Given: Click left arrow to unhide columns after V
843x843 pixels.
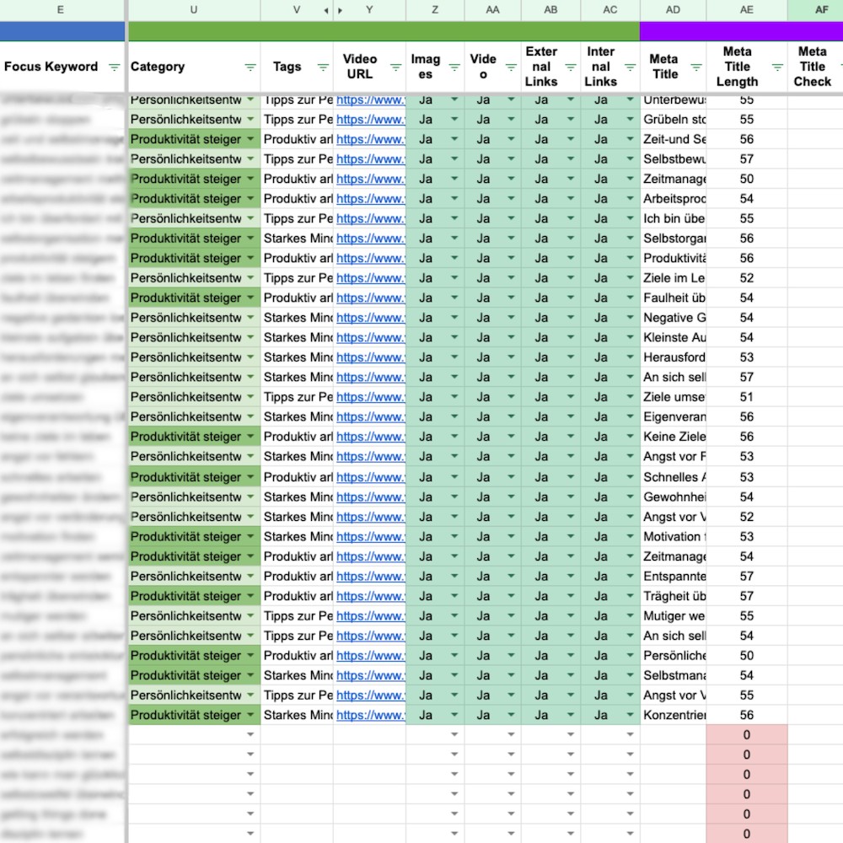Looking at the screenshot, I should pyautogui.click(x=326, y=10).
